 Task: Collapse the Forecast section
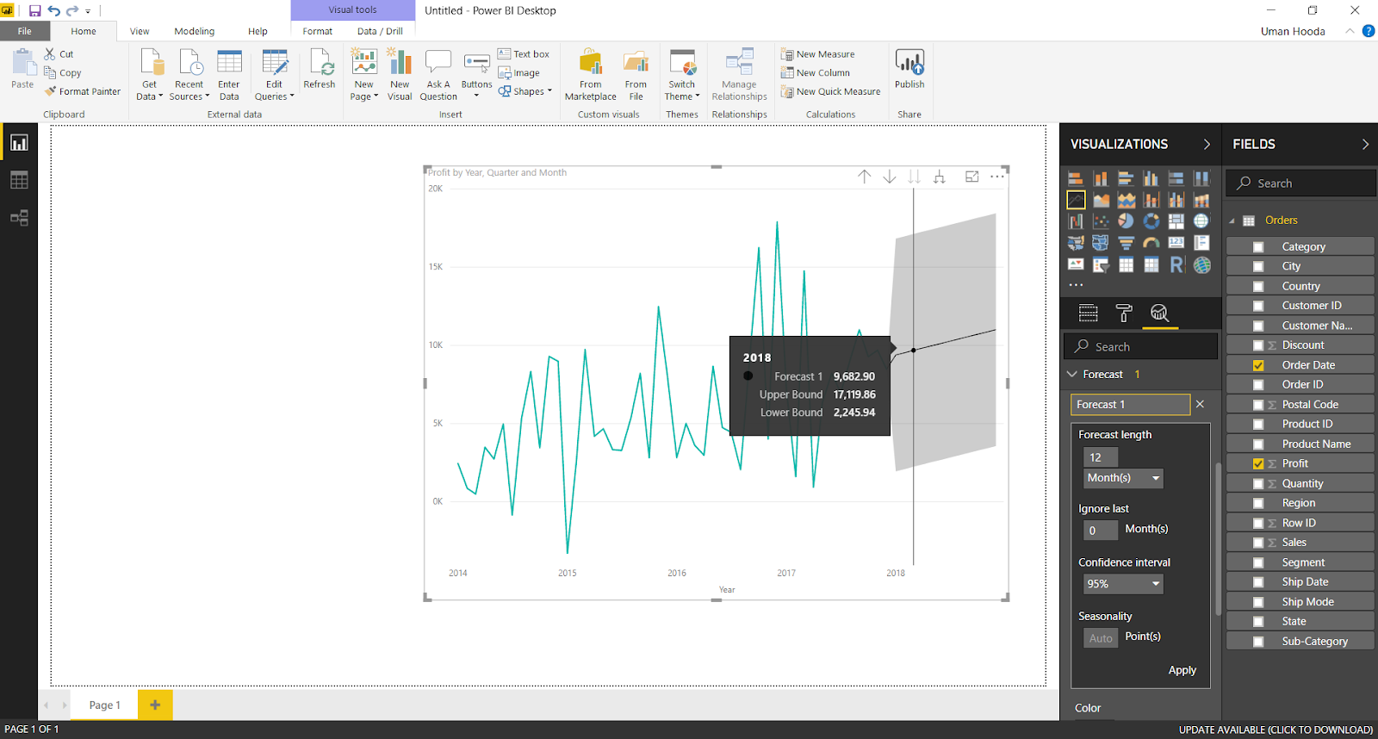tap(1072, 375)
